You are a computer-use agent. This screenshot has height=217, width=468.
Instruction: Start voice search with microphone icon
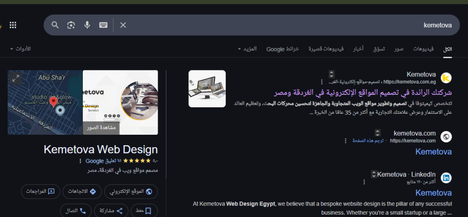coord(87,25)
